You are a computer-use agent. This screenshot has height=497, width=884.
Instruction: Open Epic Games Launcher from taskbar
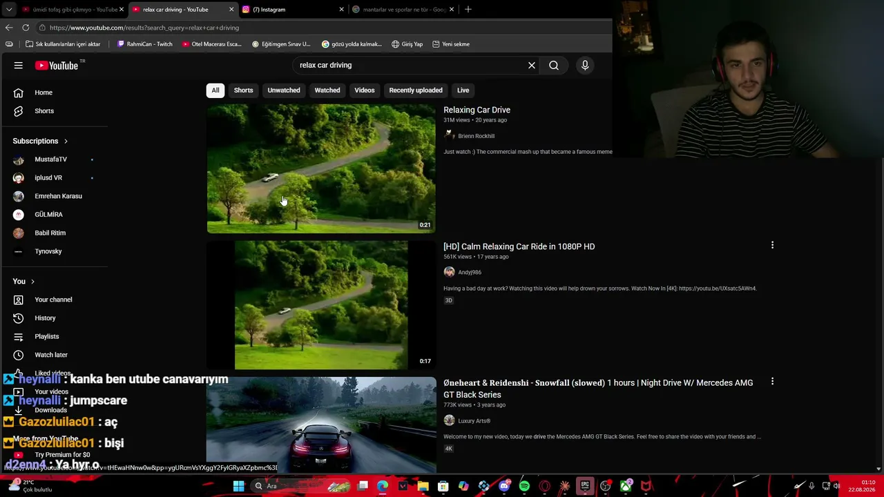tap(585, 486)
